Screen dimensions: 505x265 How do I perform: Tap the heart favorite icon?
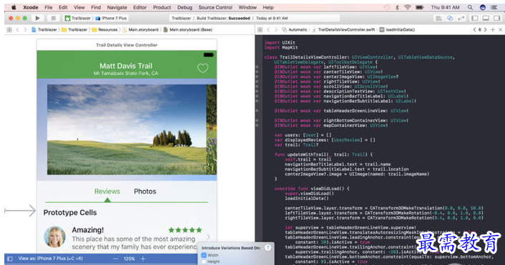click(x=202, y=68)
